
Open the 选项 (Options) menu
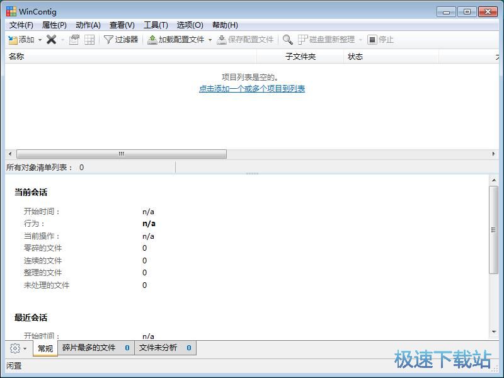tap(188, 25)
